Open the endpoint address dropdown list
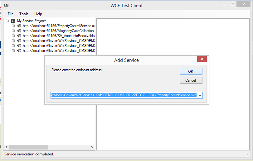Image resolution: width=253 pixels, height=161 pixels. (x=200, y=95)
